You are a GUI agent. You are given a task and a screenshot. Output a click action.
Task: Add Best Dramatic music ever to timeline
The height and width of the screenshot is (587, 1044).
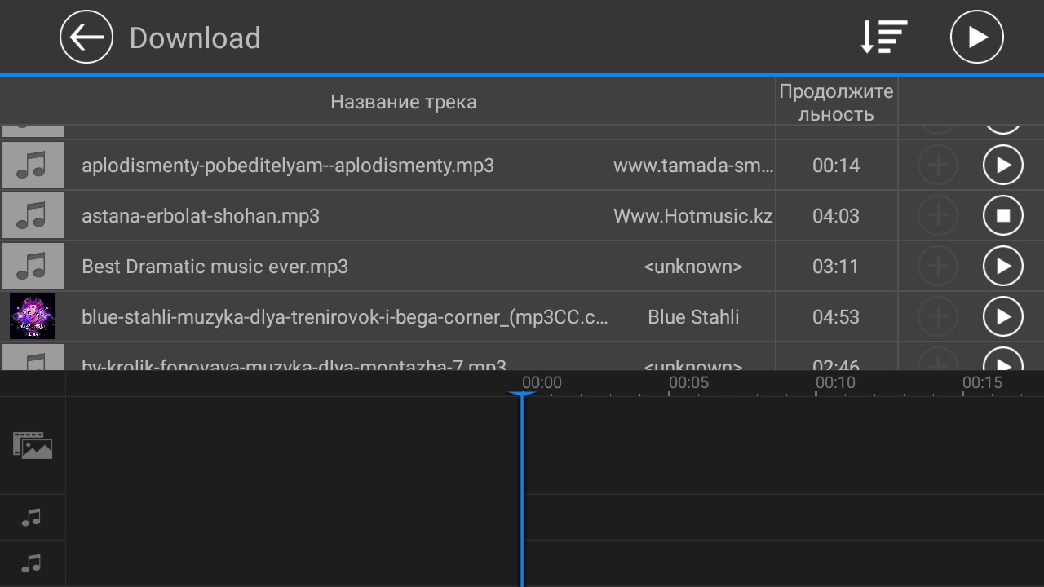(x=938, y=267)
